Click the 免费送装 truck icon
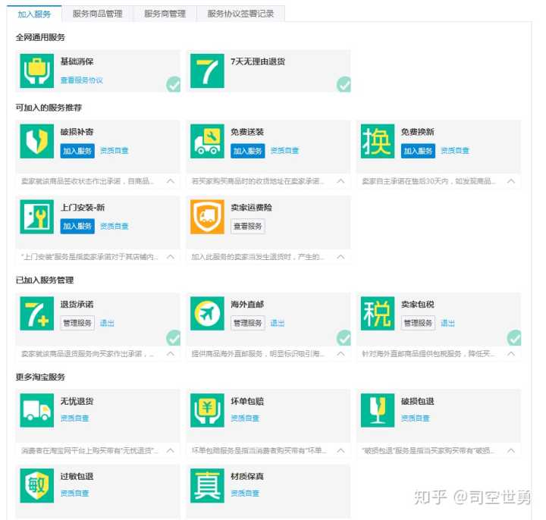Viewport: 546px width, 520px height. [207, 141]
